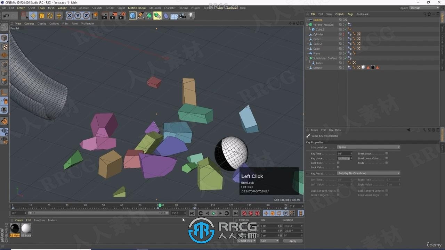Select the Plane object in list
The height and width of the screenshot is (250, 445).
pyautogui.click(x=316, y=53)
